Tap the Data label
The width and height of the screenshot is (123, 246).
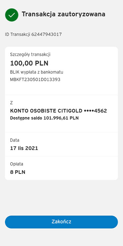(15, 140)
